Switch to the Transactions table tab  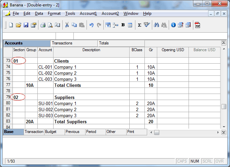coord(74,43)
